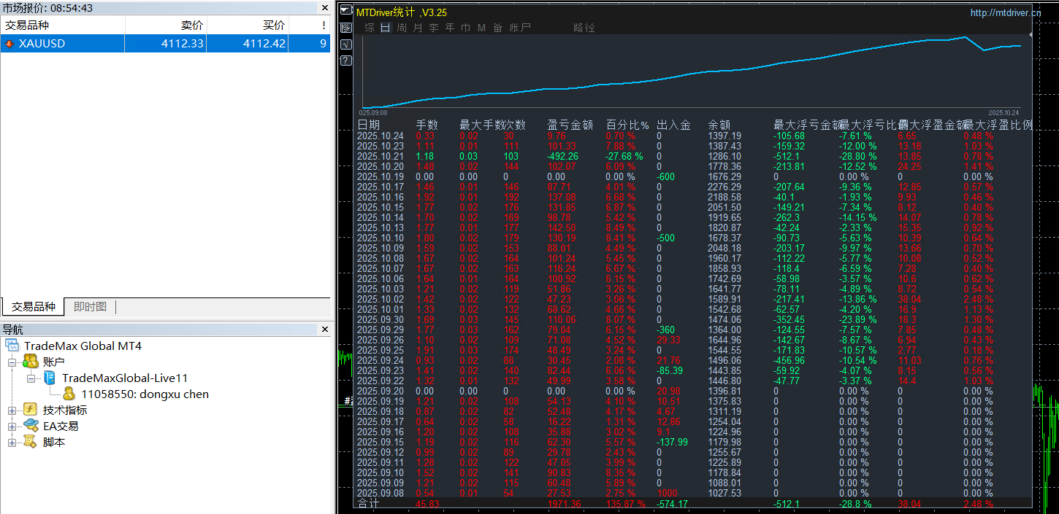The height and width of the screenshot is (514, 1059).
Task: Click the loss value -492.26
Action: coord(562,156)
